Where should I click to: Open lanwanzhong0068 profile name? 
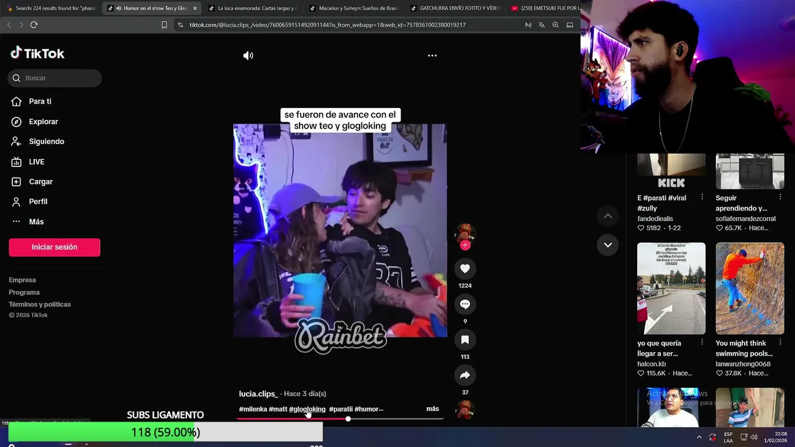743,364
